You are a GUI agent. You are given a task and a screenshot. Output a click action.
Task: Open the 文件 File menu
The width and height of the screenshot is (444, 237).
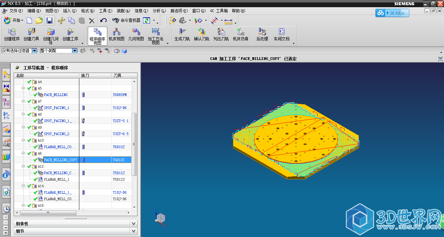[x=16, y=11]
